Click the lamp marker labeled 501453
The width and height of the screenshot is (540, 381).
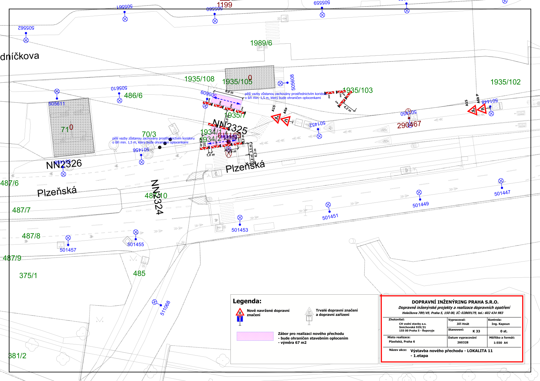(x=240, y=218)
